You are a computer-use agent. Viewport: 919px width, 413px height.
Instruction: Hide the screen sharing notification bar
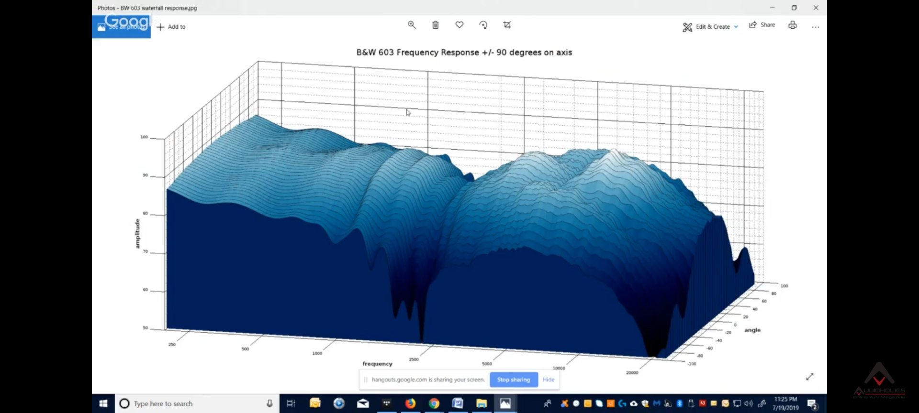[x=549, y=380]
